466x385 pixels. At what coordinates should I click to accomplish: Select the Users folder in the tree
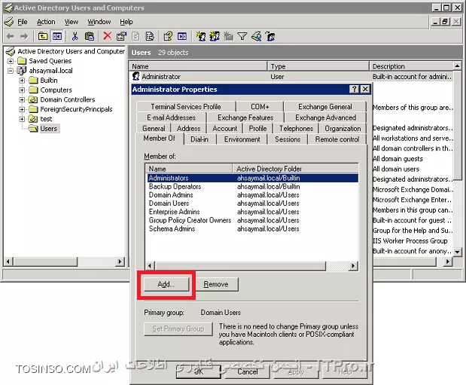click(x=48, y=129)
